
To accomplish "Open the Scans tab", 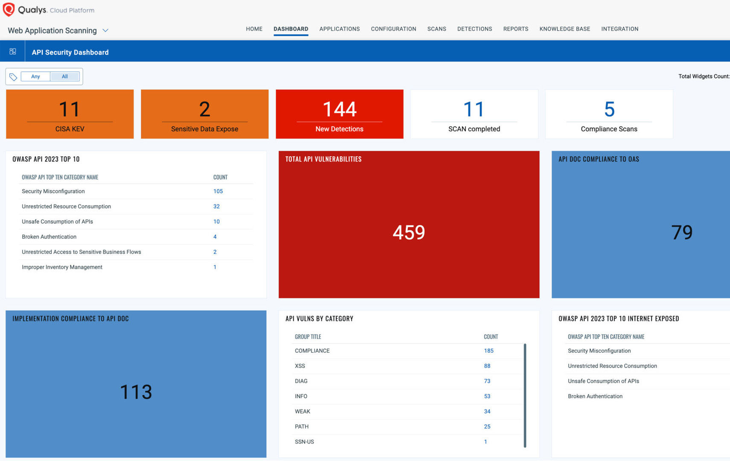I will [x=436, y=29].
